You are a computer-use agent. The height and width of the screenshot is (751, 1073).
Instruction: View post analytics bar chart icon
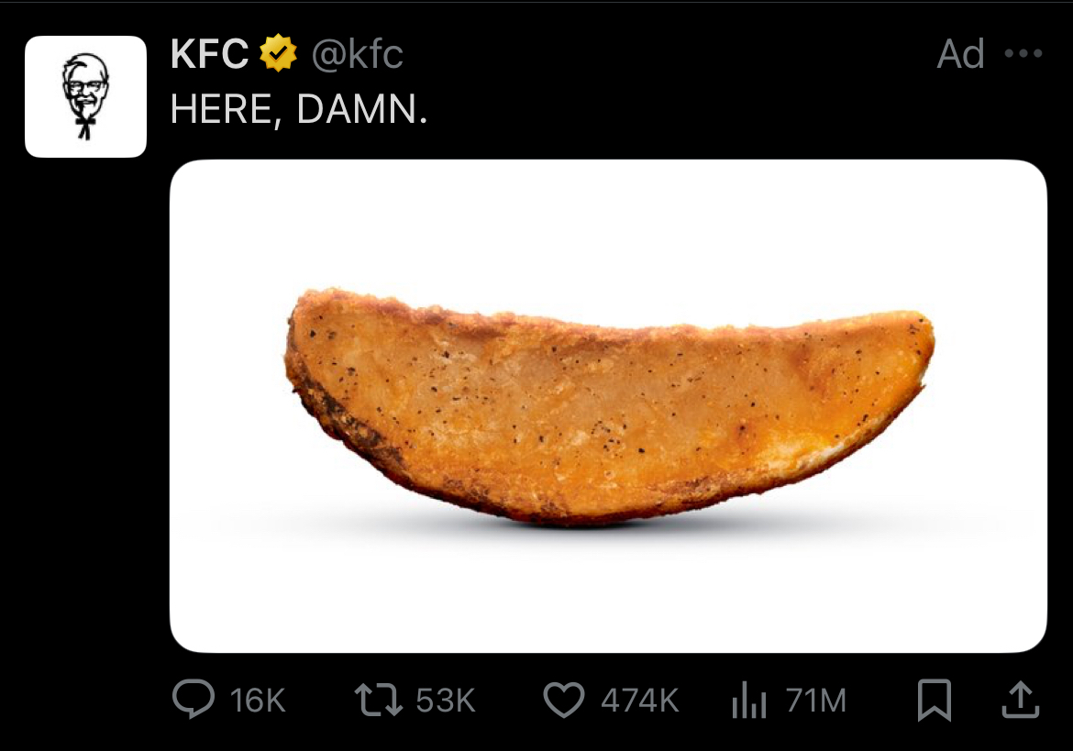[x=748, y=702]
